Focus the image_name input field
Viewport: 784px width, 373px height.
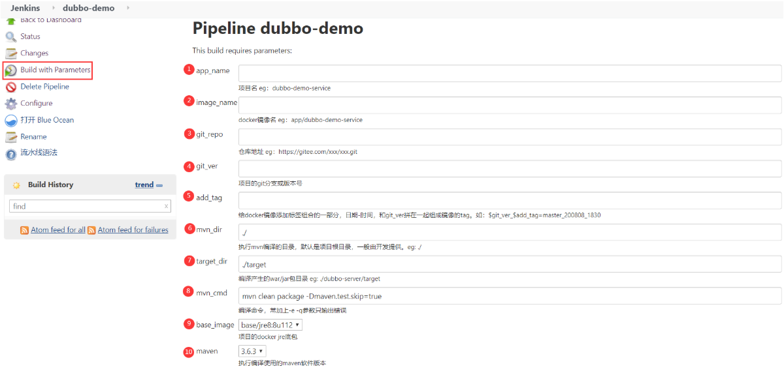point(510,105)
